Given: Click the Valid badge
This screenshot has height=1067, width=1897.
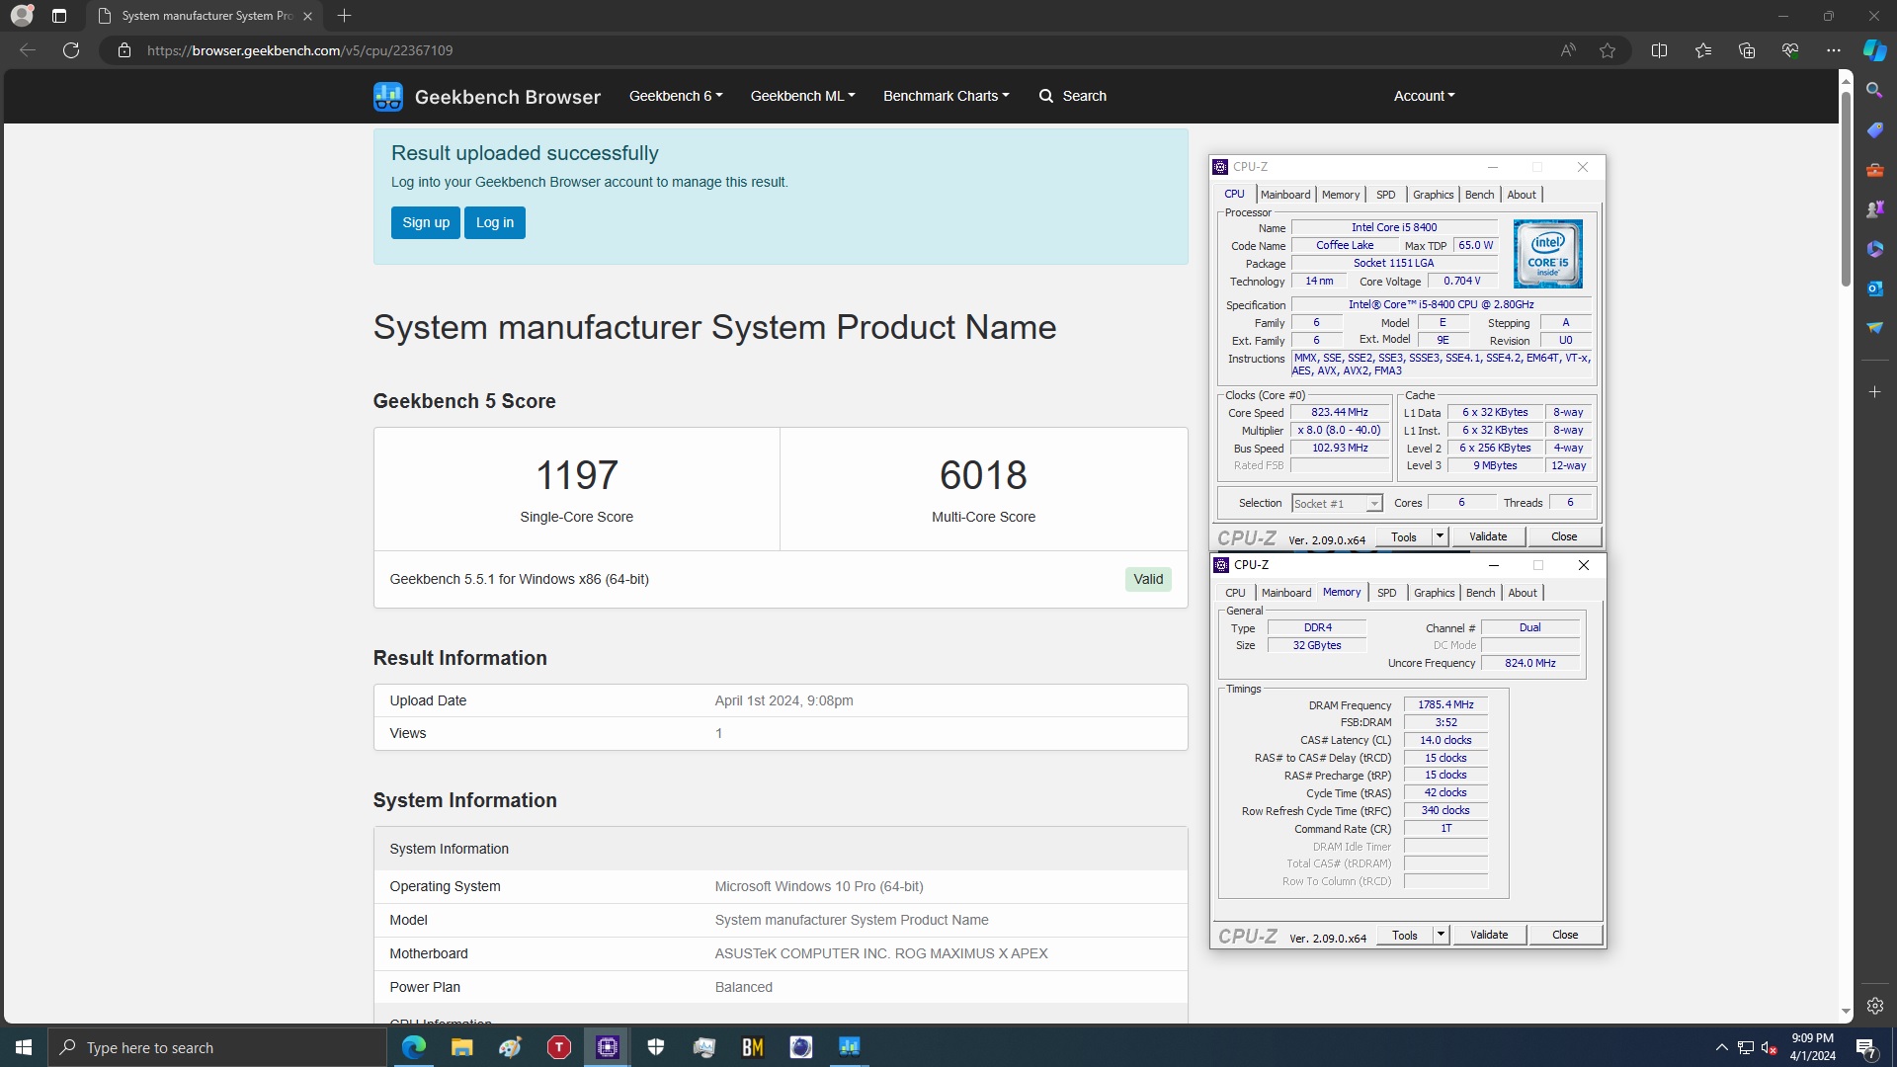Looking at the screenshot, I should pyautogui.click(x=1148, y=579).
